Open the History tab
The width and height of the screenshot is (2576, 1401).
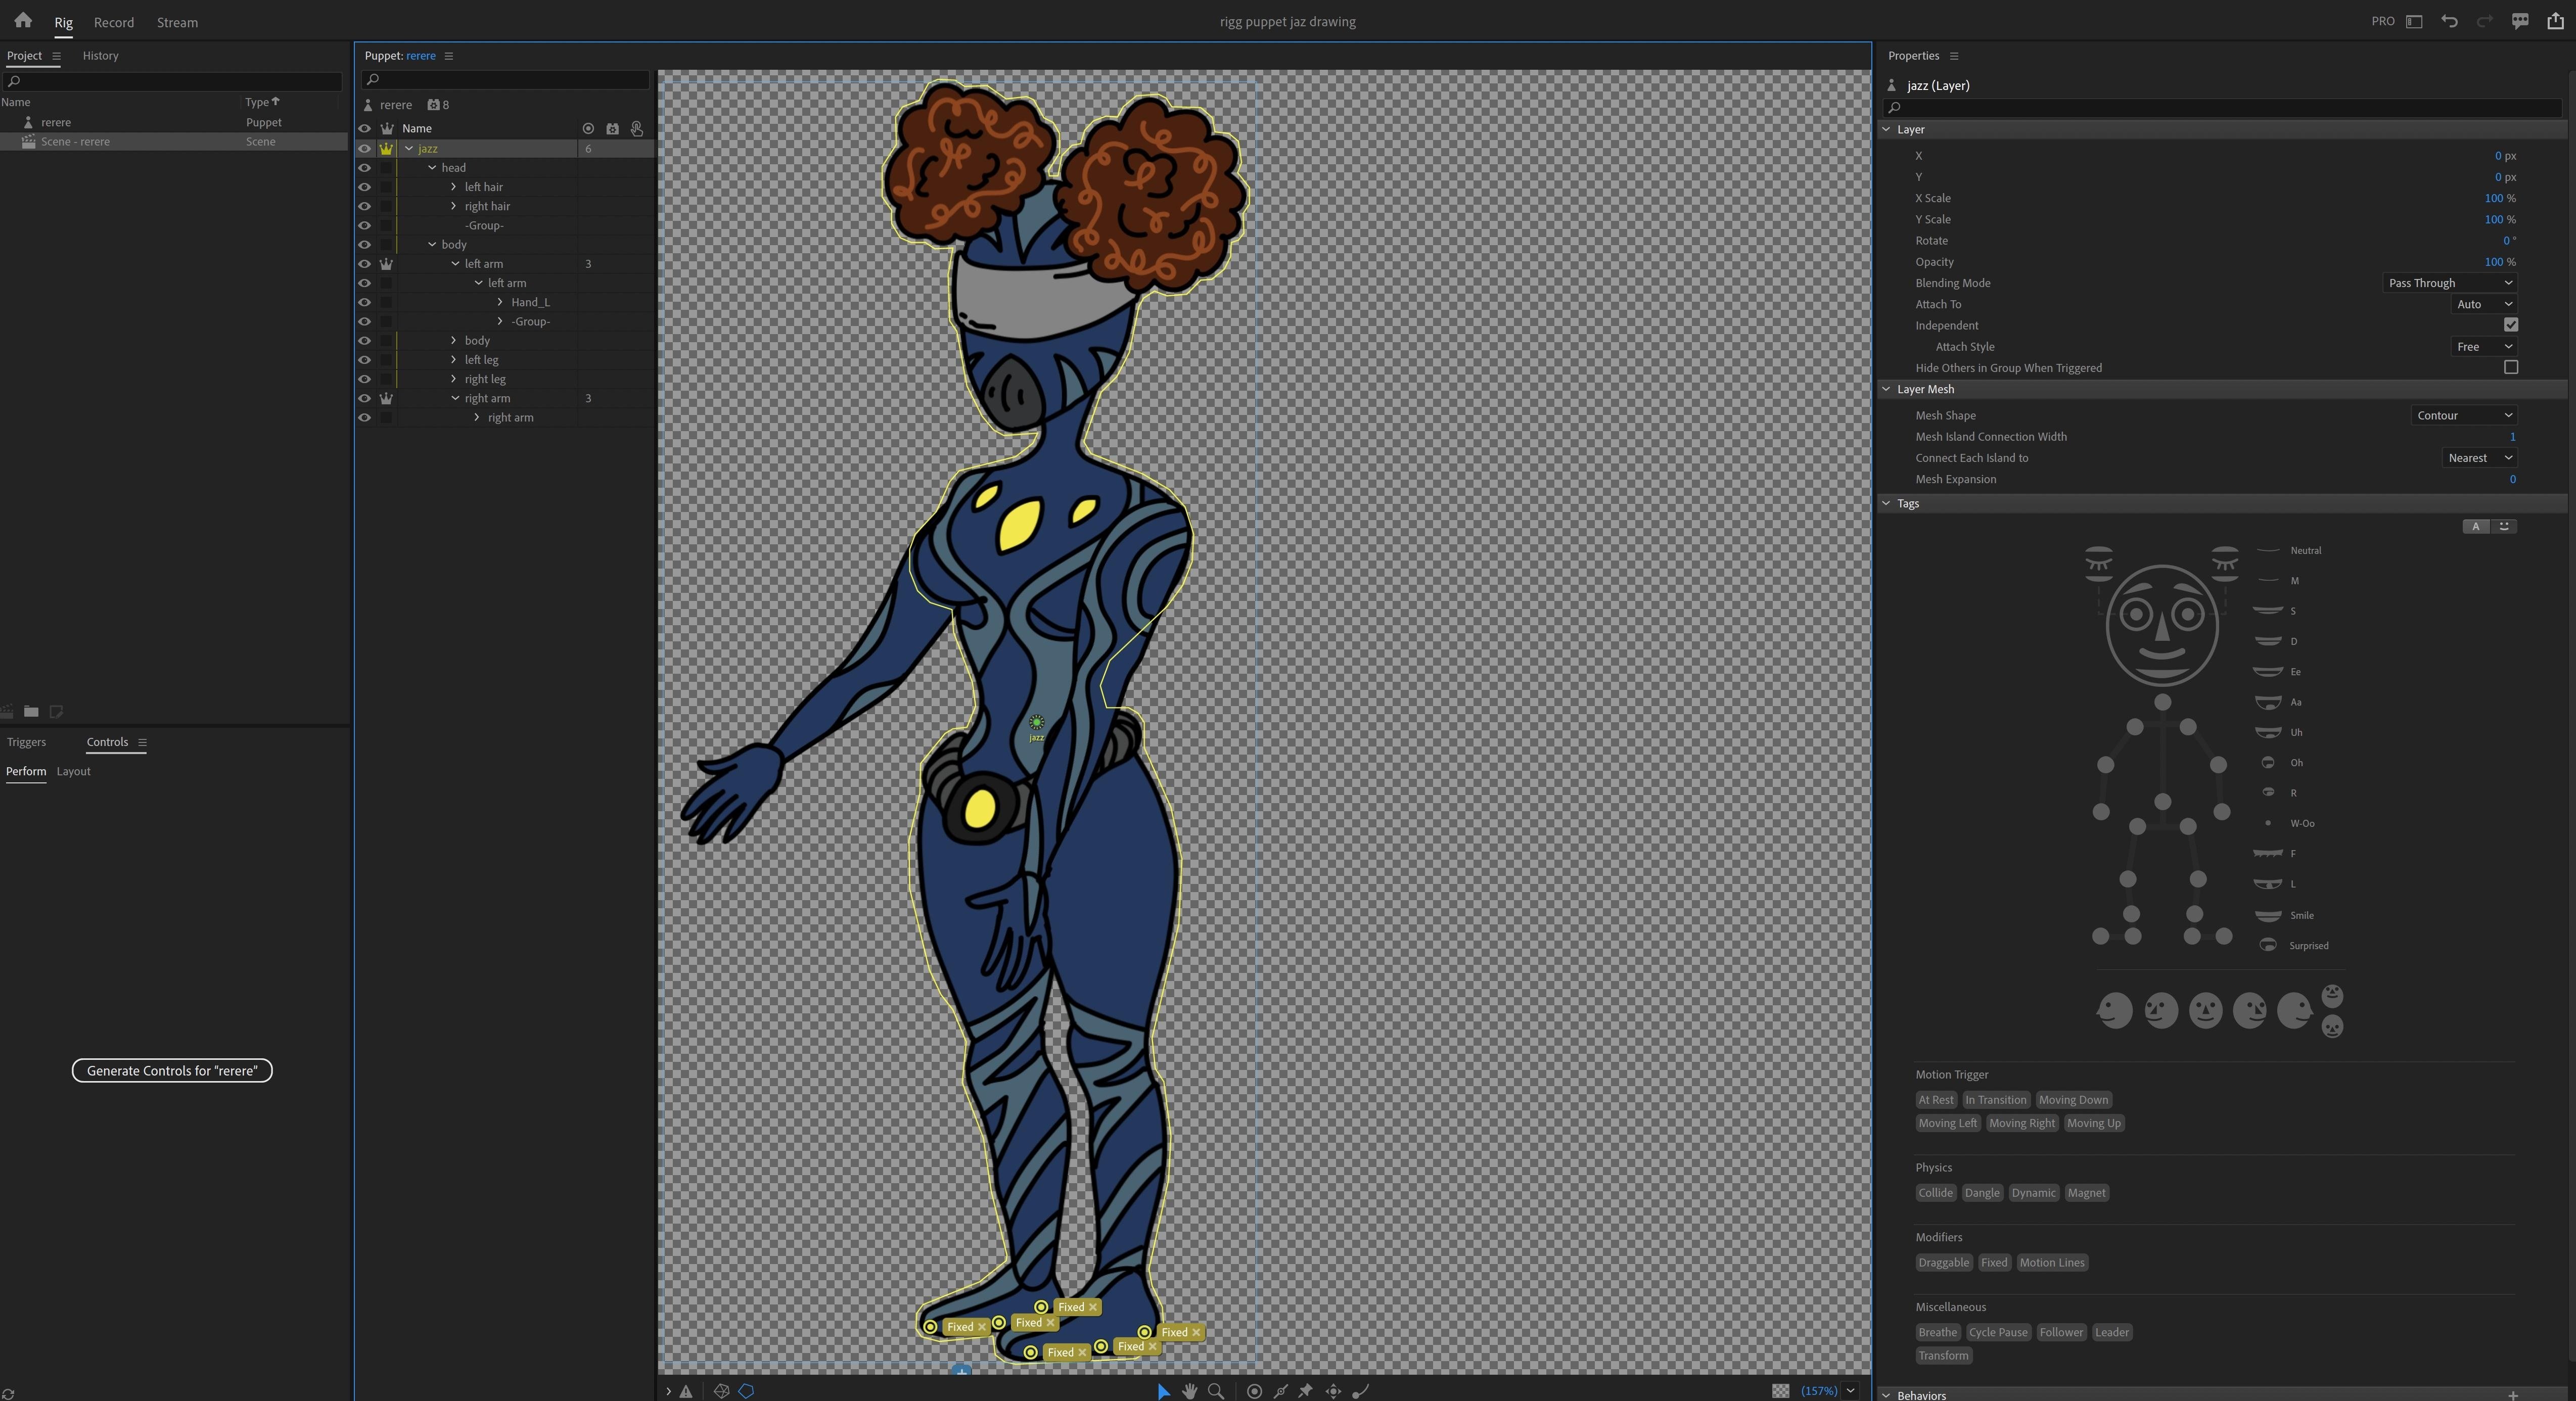pos(100,56)
